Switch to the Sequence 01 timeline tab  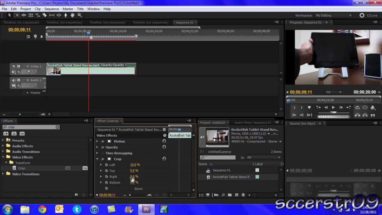tap(184, 22)
